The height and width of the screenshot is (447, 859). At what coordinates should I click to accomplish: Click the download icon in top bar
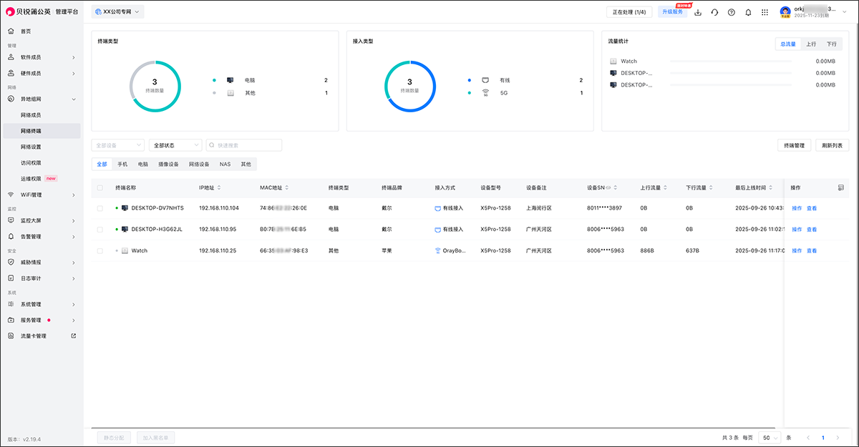698,12
